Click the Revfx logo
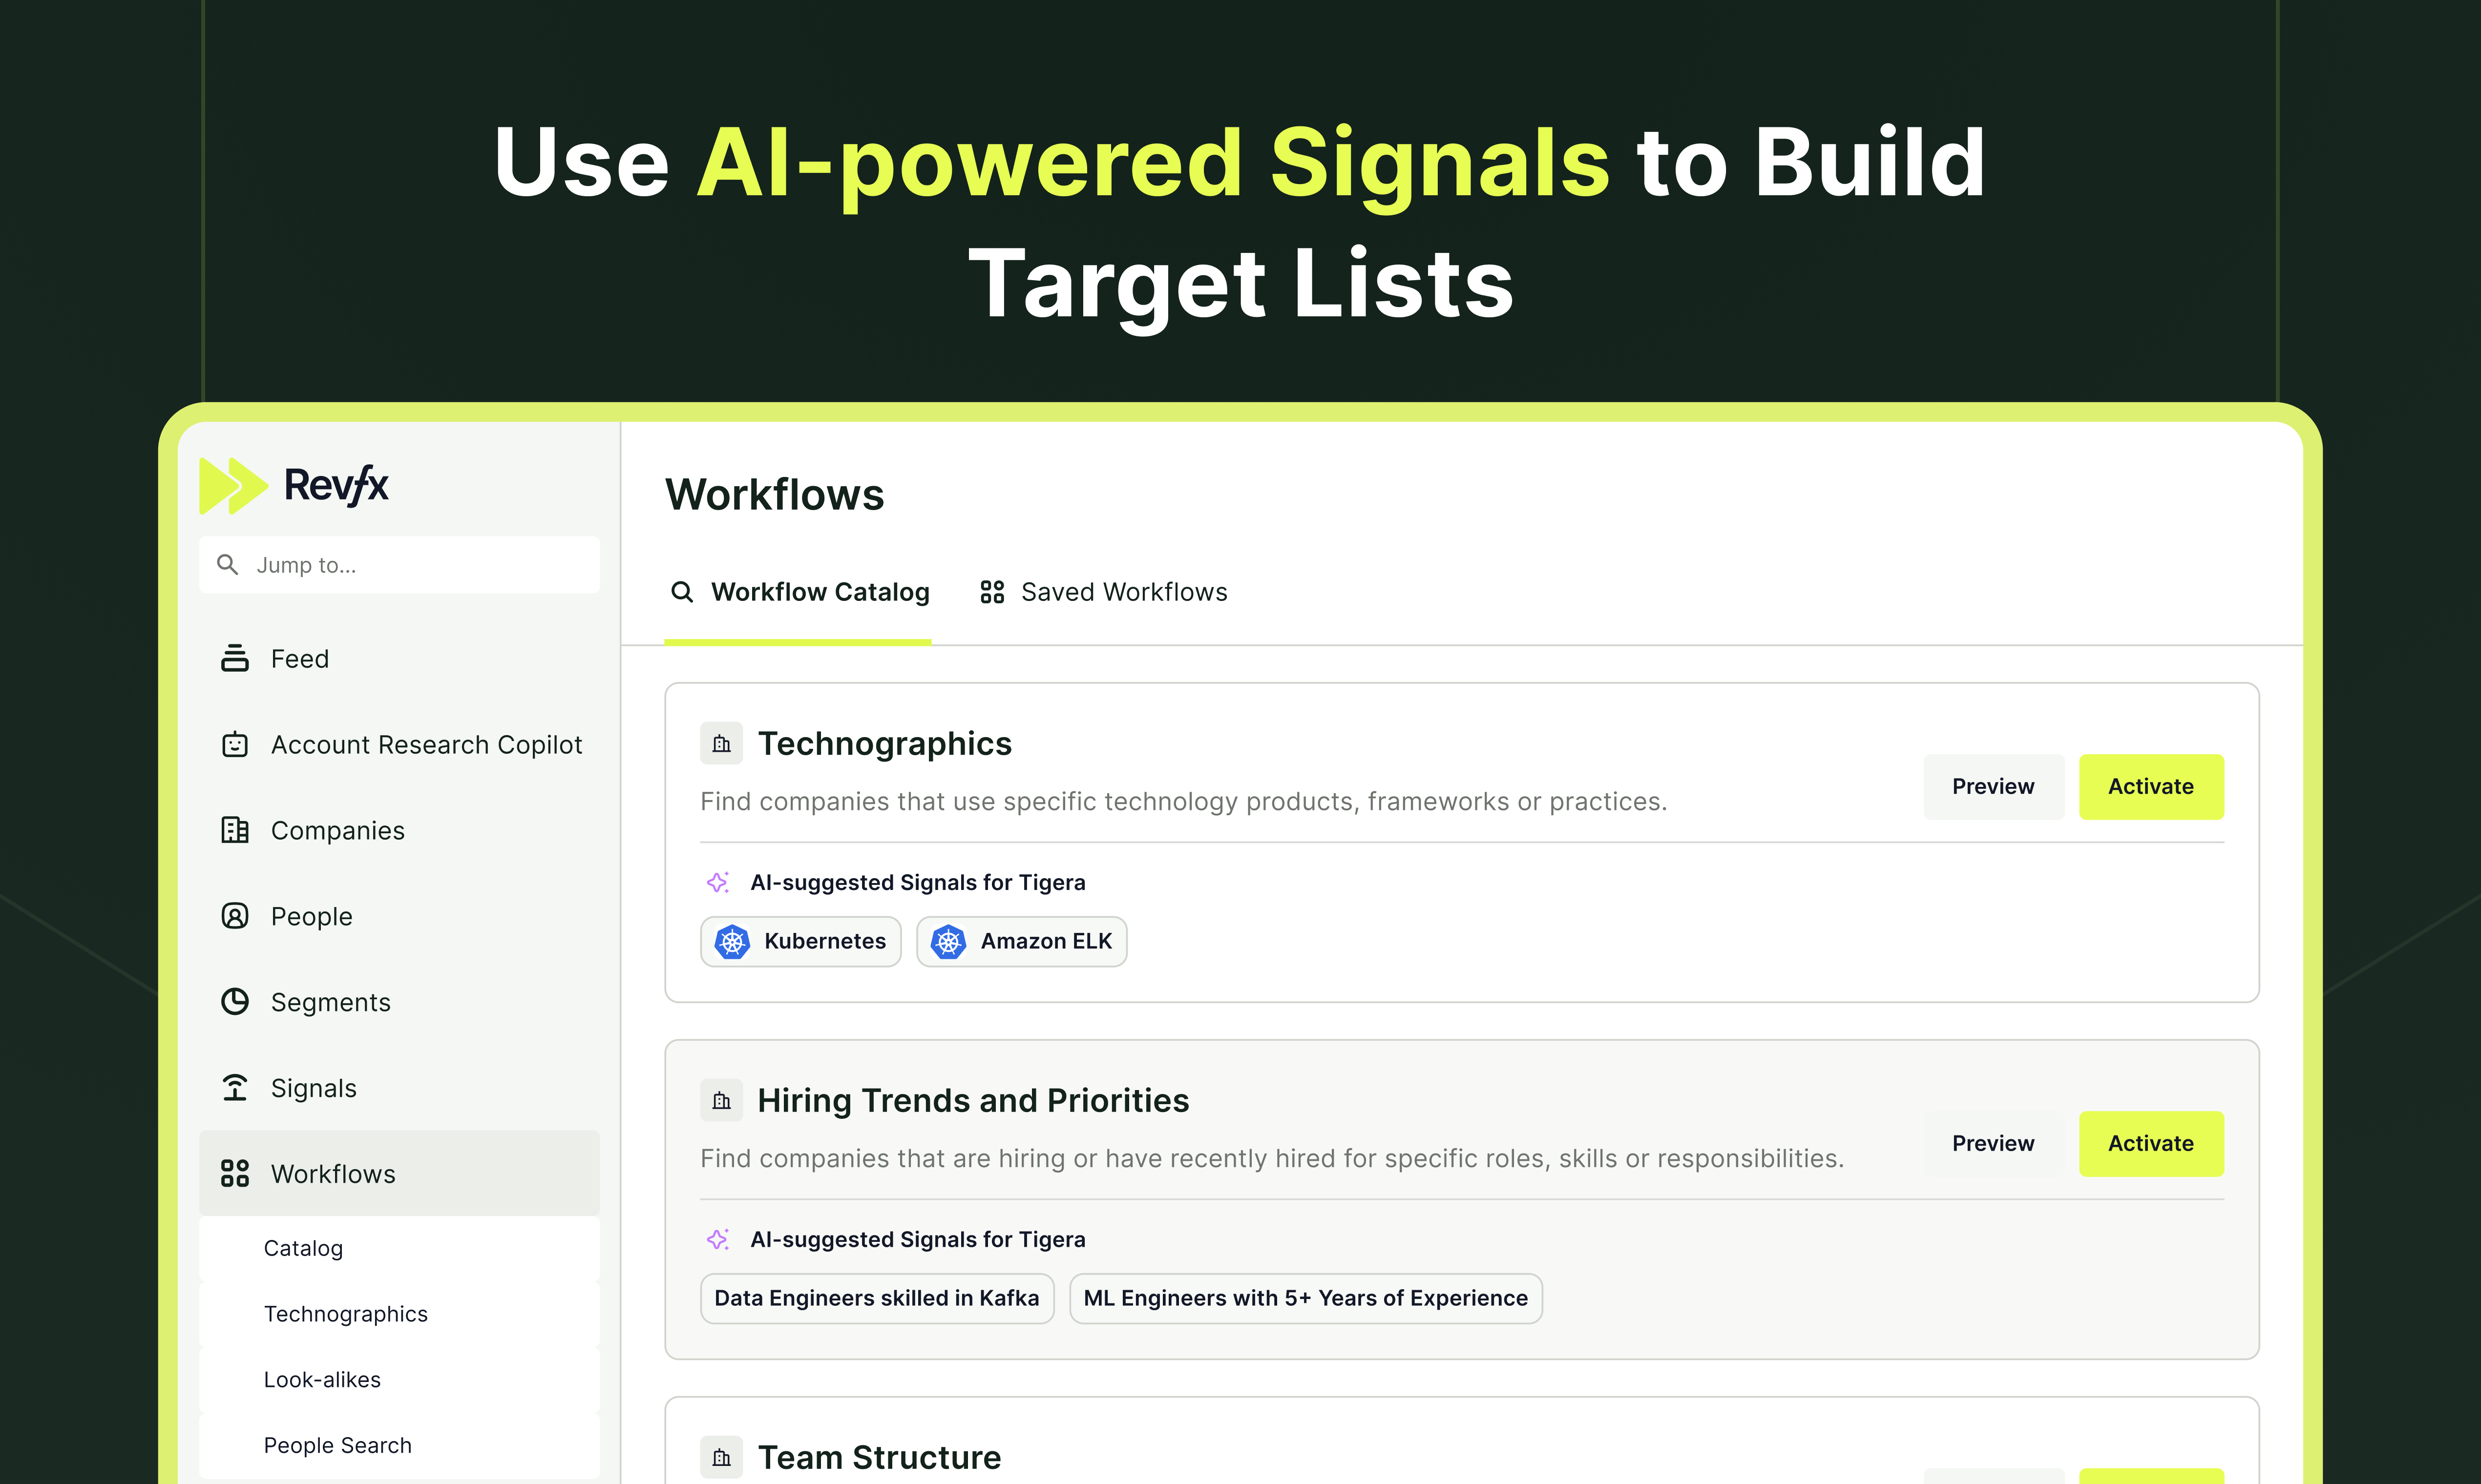 (x=293, y=486)
